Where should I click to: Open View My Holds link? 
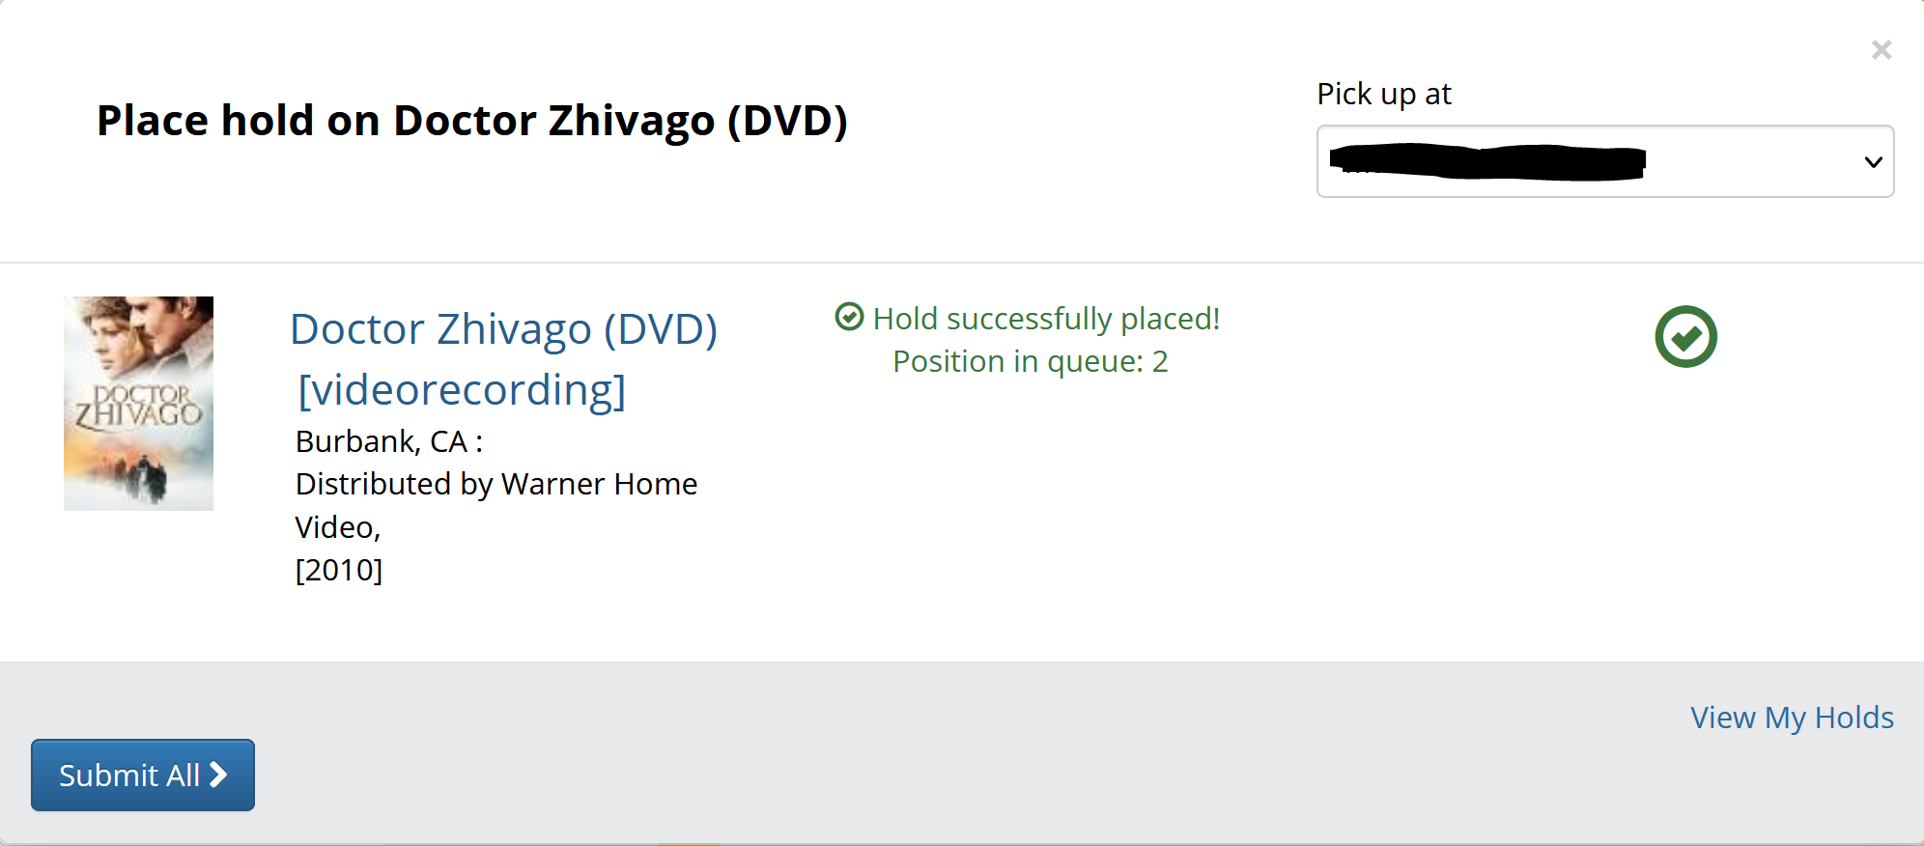[x=1792, y=718]
